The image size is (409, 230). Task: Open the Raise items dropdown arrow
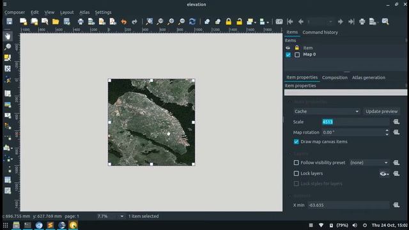(x=255, y=22)
